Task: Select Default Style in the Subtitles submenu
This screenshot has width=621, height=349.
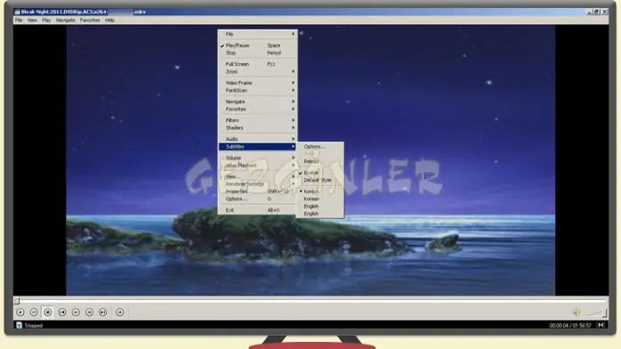Action: [x=319, y=180]
